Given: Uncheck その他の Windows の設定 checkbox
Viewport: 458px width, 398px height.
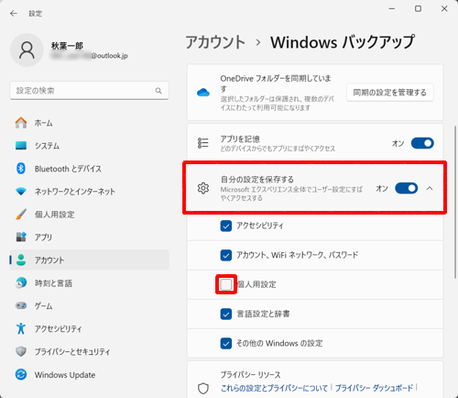Looking at the screenshot, I should (x=226, y=343).
